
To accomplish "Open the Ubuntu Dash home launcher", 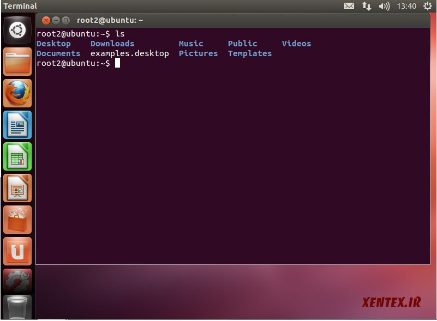I will [x=18, y=31].
